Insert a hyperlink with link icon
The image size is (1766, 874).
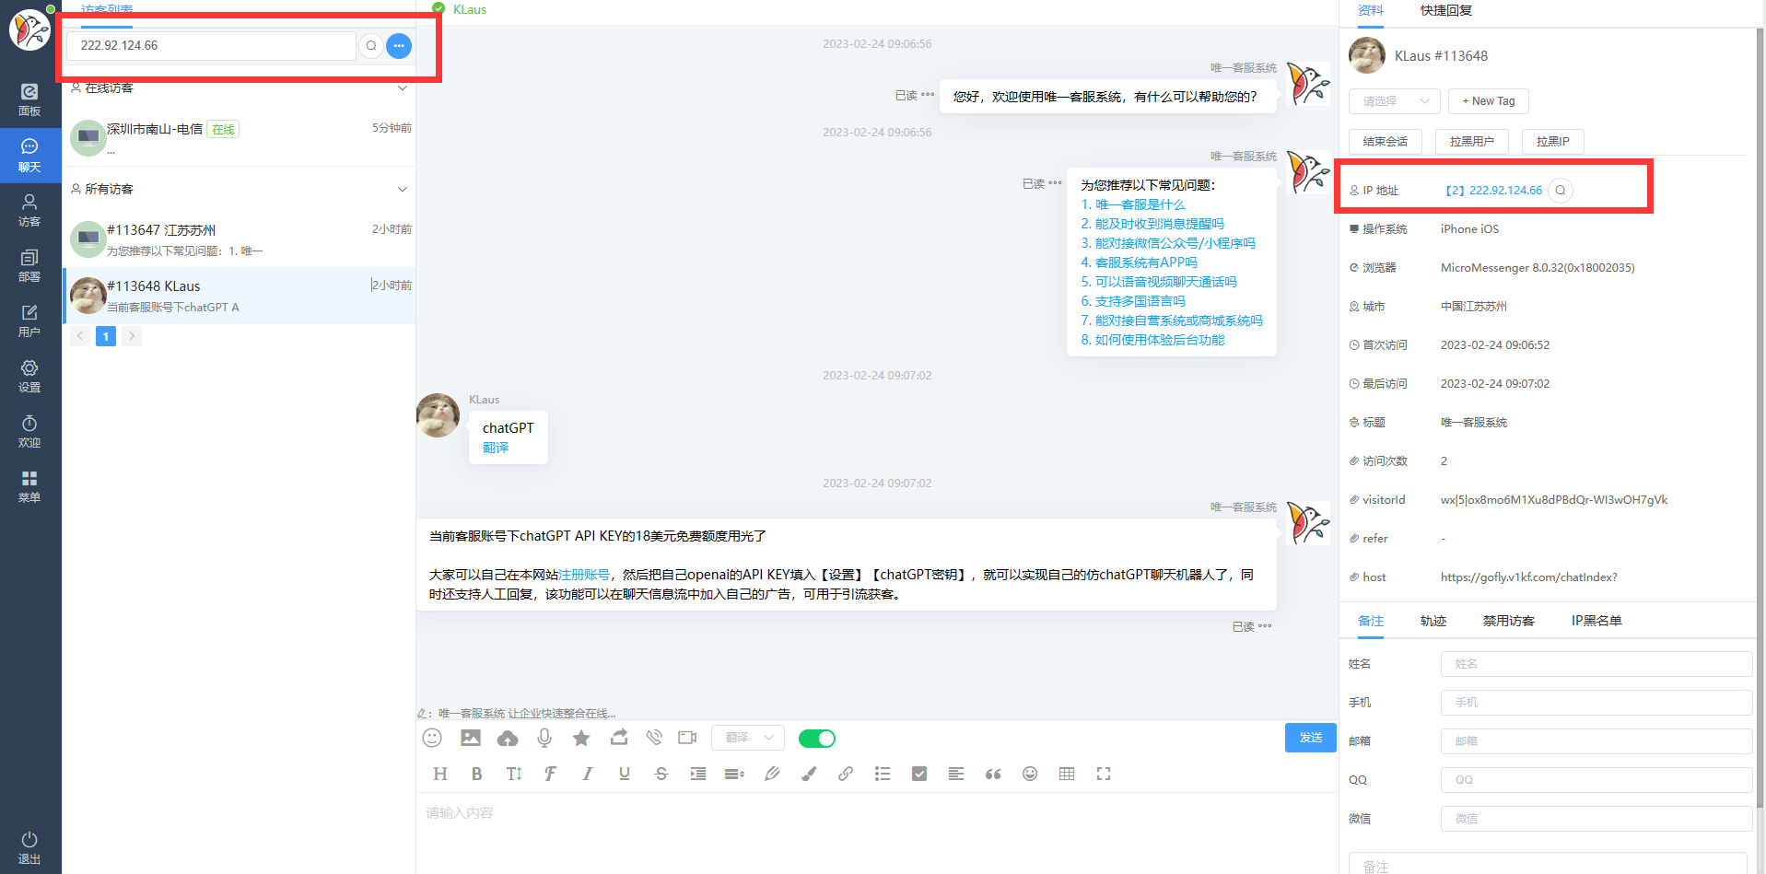(x=846, y=774)
